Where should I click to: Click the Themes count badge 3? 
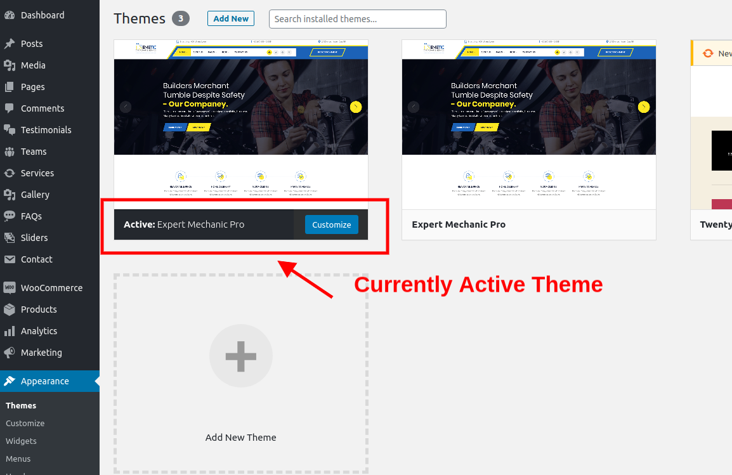181,18
